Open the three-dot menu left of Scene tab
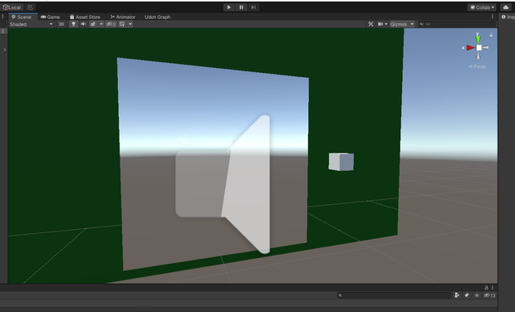 [3, 17]
